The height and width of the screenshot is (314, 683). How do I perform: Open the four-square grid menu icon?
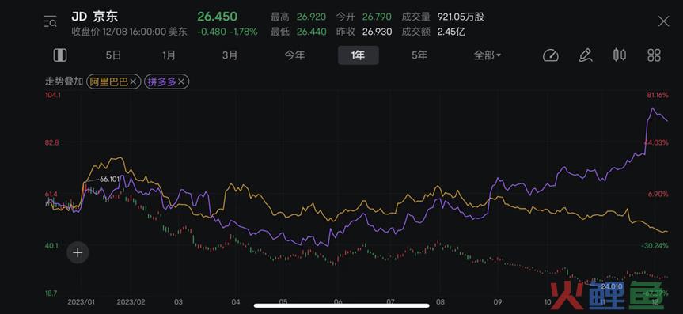655,55
